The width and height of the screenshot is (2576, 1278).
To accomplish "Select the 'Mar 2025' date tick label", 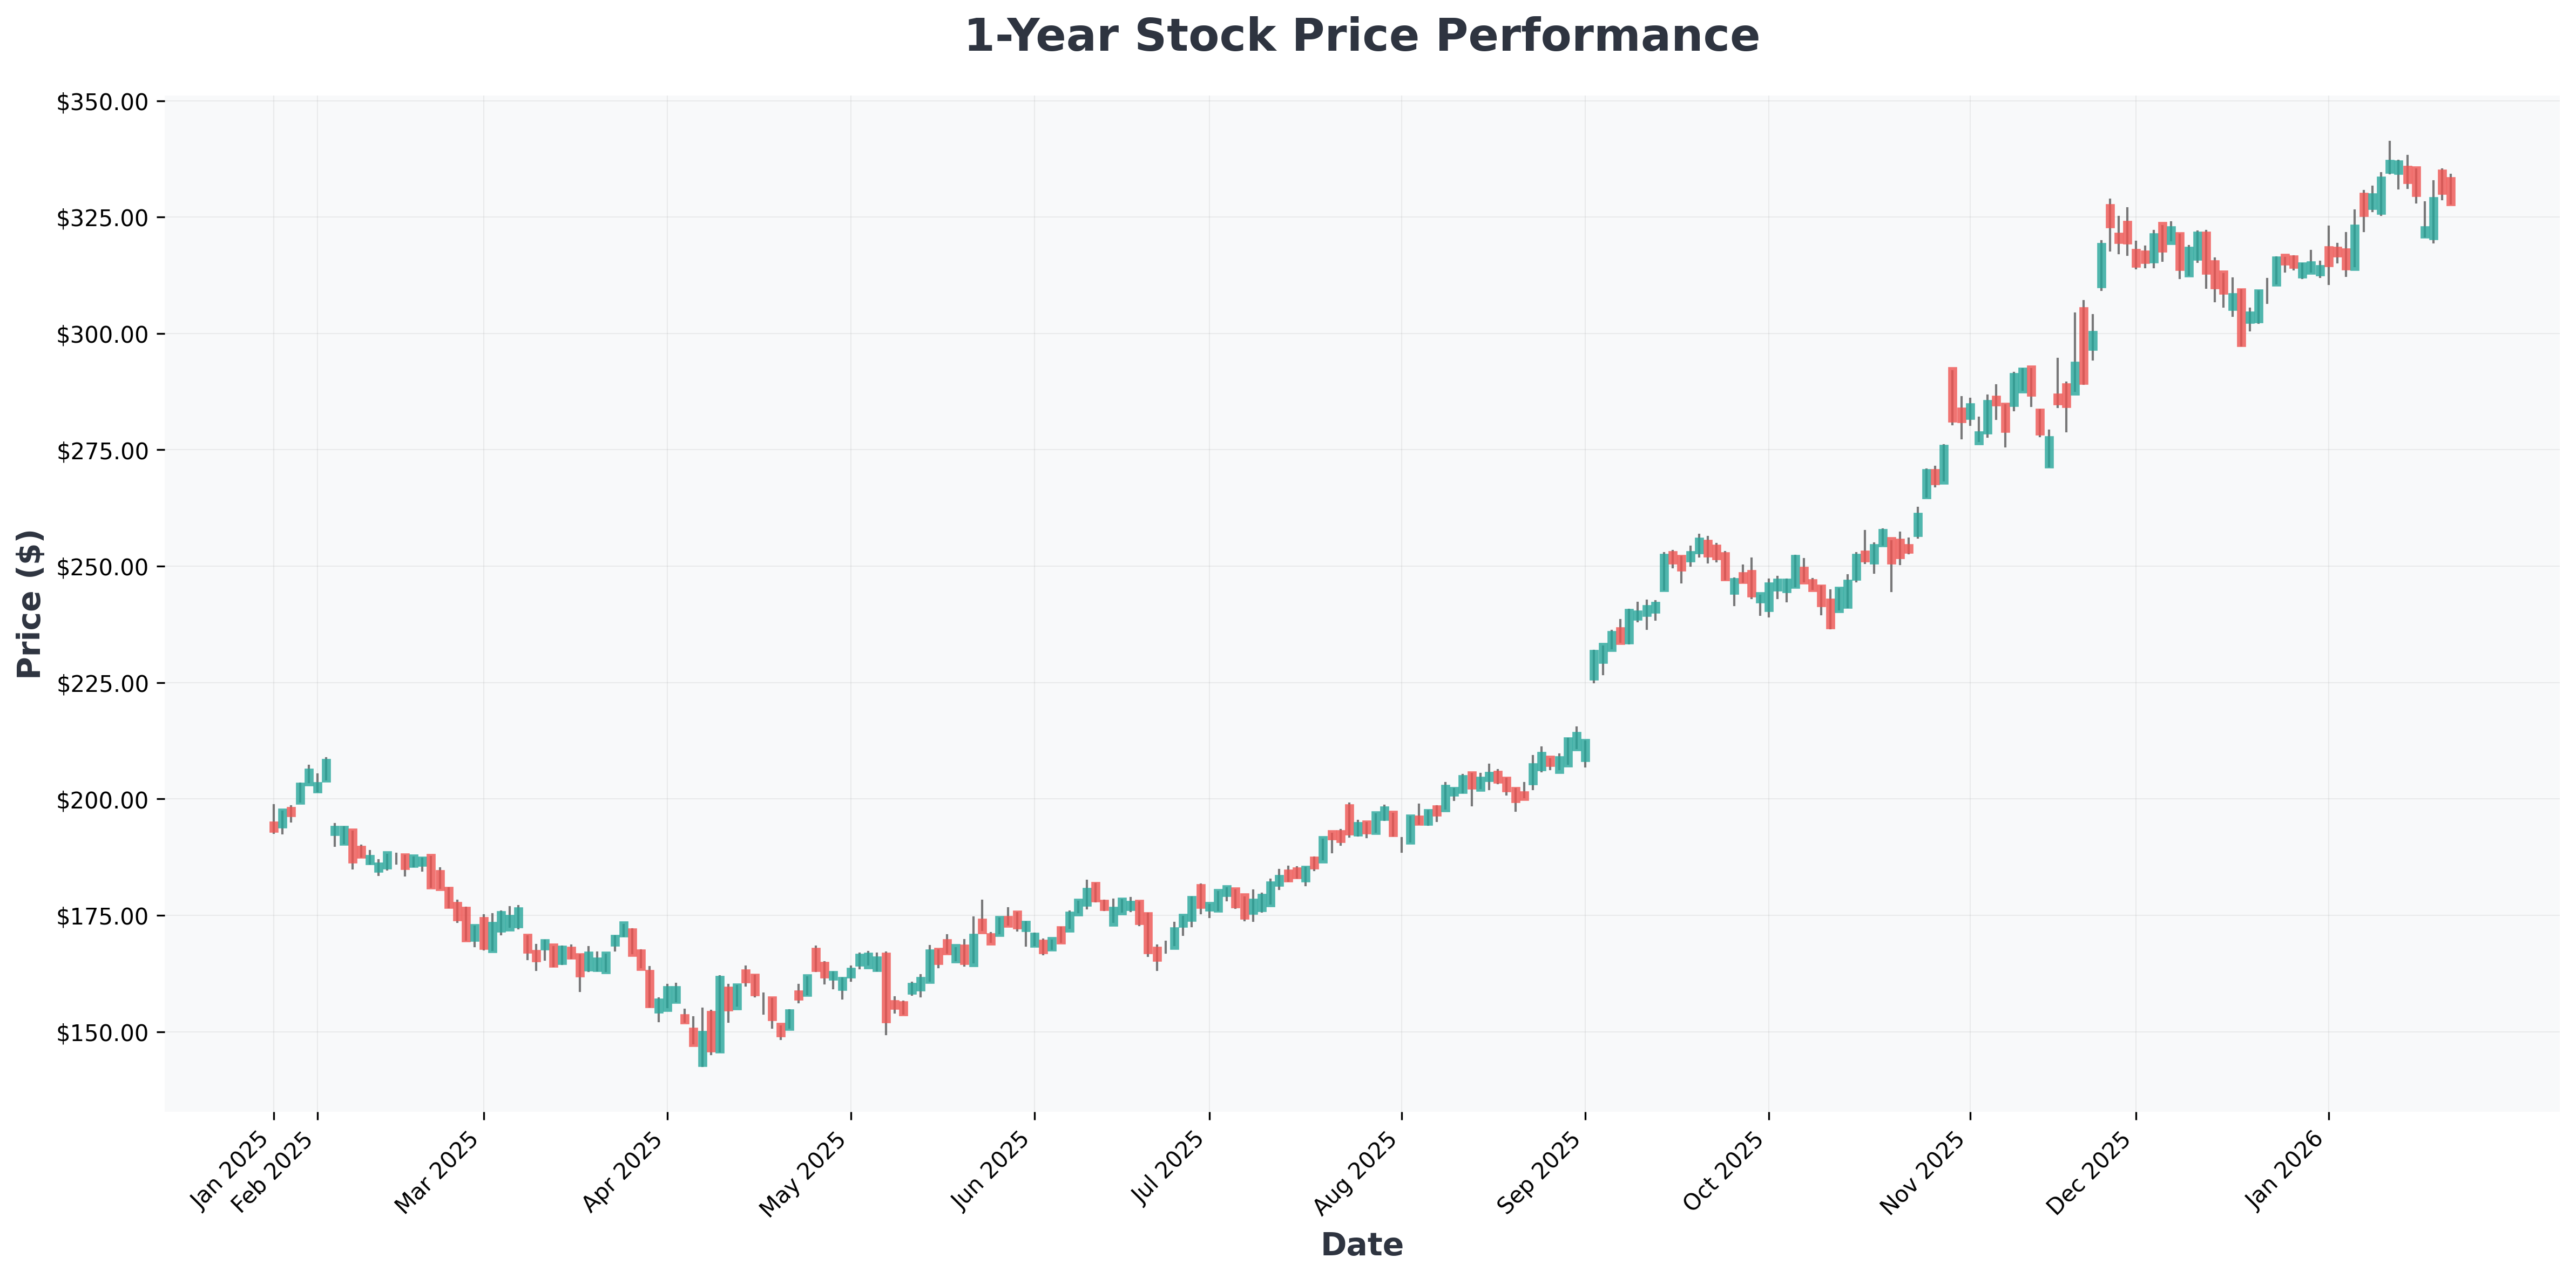I will coord(442,1169).
